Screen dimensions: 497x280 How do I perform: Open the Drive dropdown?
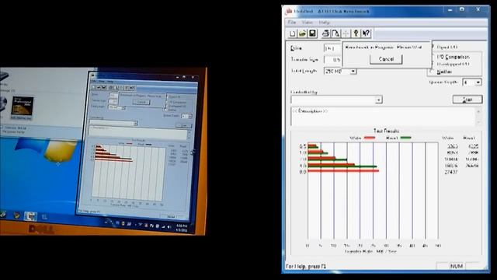(x=332, y=48)
